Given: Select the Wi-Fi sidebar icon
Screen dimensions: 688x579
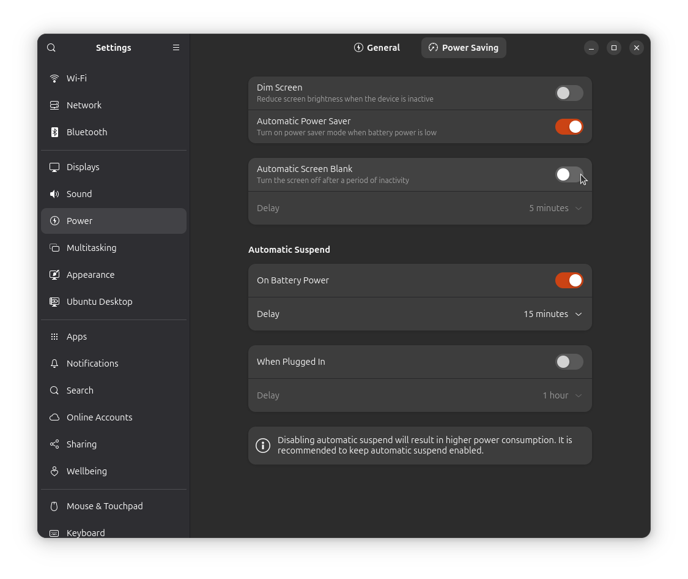Looking at the screenshot, I should (x=54, y=78).
